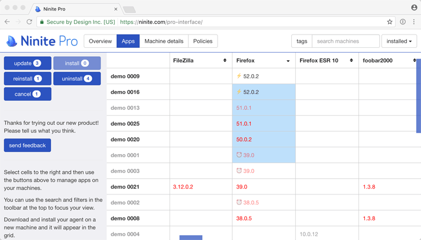Open the Chrome three-dot menu
This screenshot has width=421, height=240.
414,22
